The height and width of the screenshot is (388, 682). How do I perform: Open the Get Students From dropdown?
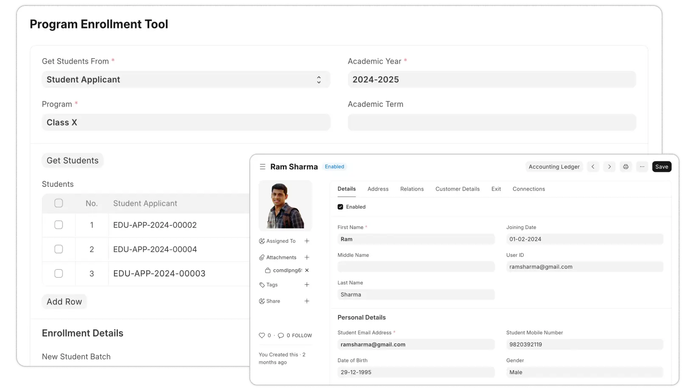click(x=186, y=80)
